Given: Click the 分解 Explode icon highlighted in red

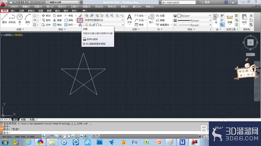Looking at the screenshot, I should pyautogui.click(x=80, y=20).
